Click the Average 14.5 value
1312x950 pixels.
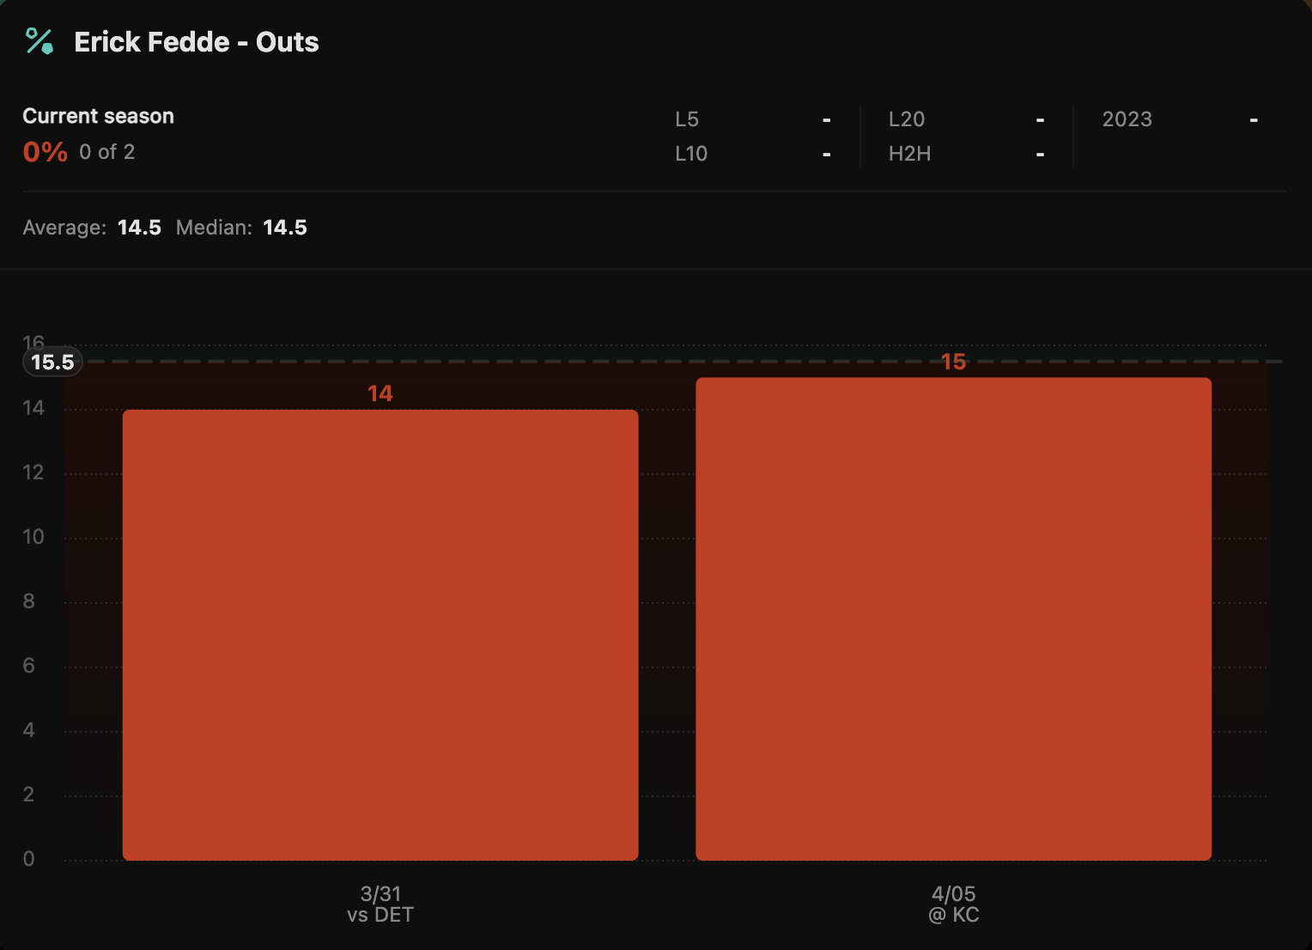click(139, 228)
